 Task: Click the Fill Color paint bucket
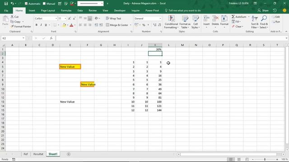coord(64,25)
